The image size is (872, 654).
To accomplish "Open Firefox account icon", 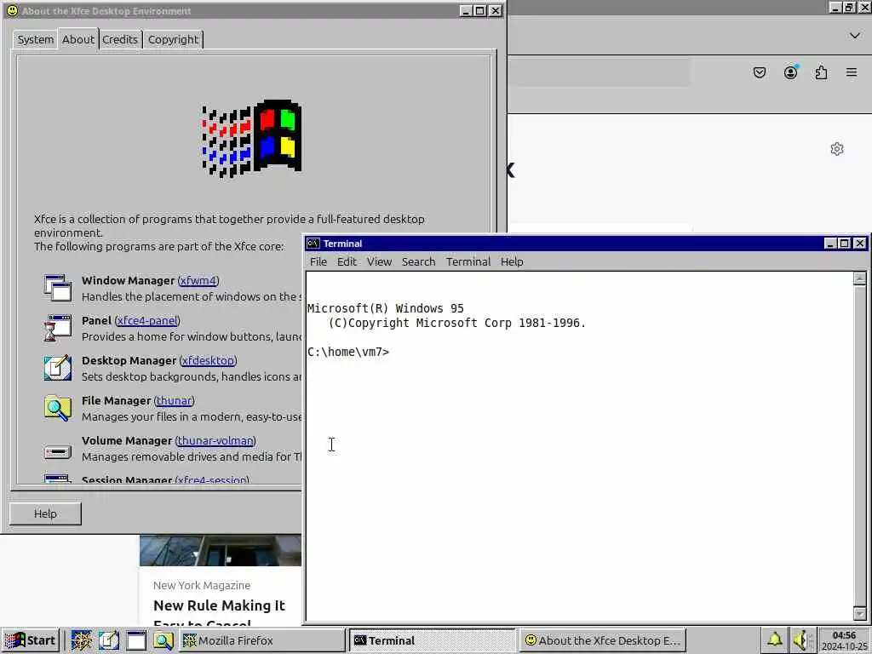I will 790,72.
